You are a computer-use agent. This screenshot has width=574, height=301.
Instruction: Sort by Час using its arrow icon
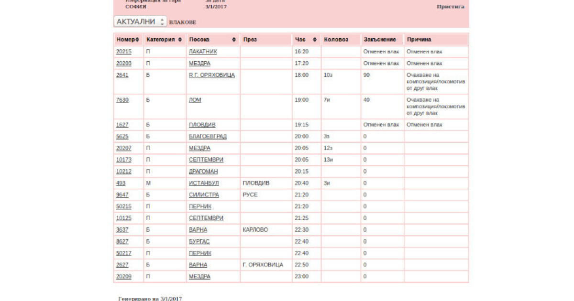pyautogui.click(x=315, y=40)
